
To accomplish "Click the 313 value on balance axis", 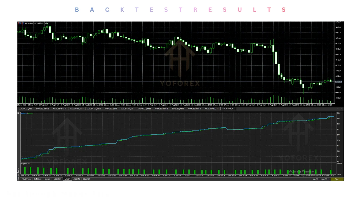I will click(338, 157).
